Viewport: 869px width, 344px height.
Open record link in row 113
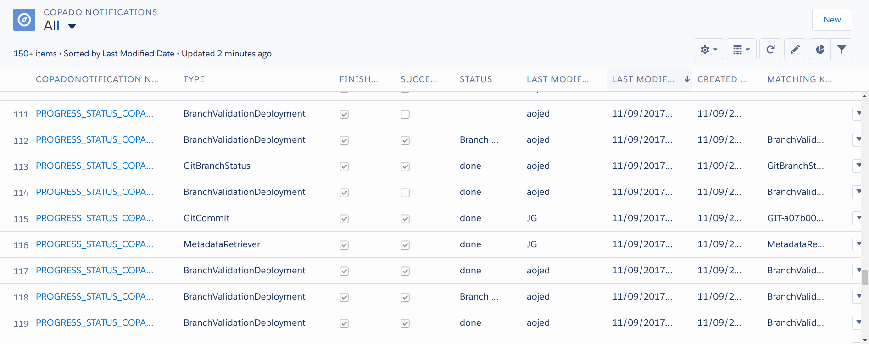tap(95, 166)
